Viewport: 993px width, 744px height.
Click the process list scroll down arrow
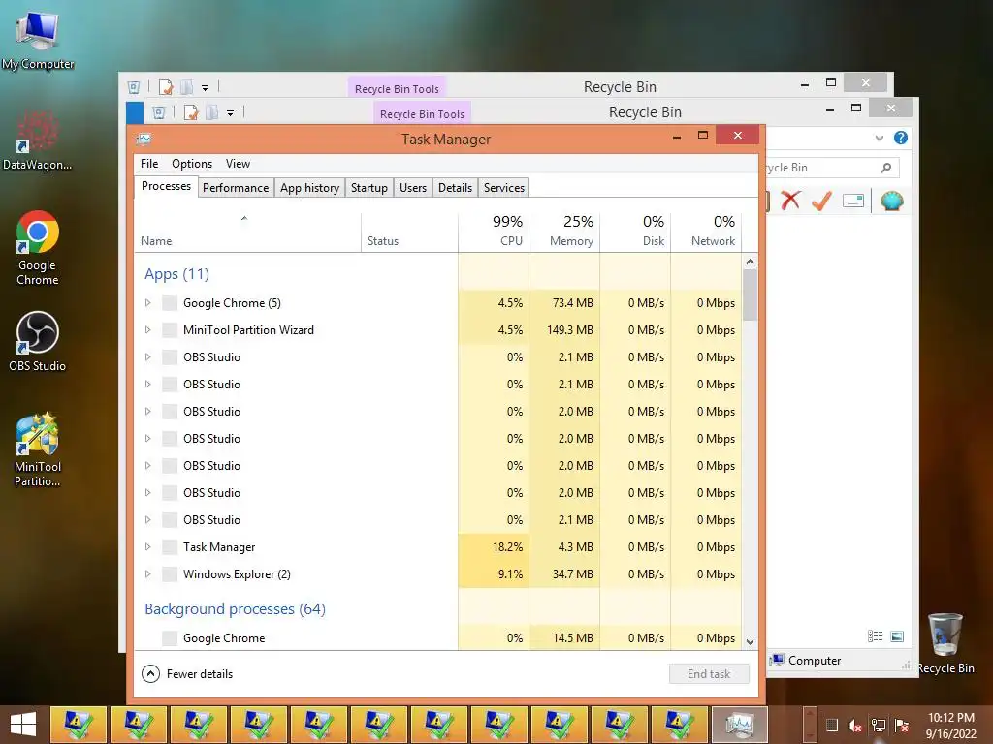[x=750, y=641]
